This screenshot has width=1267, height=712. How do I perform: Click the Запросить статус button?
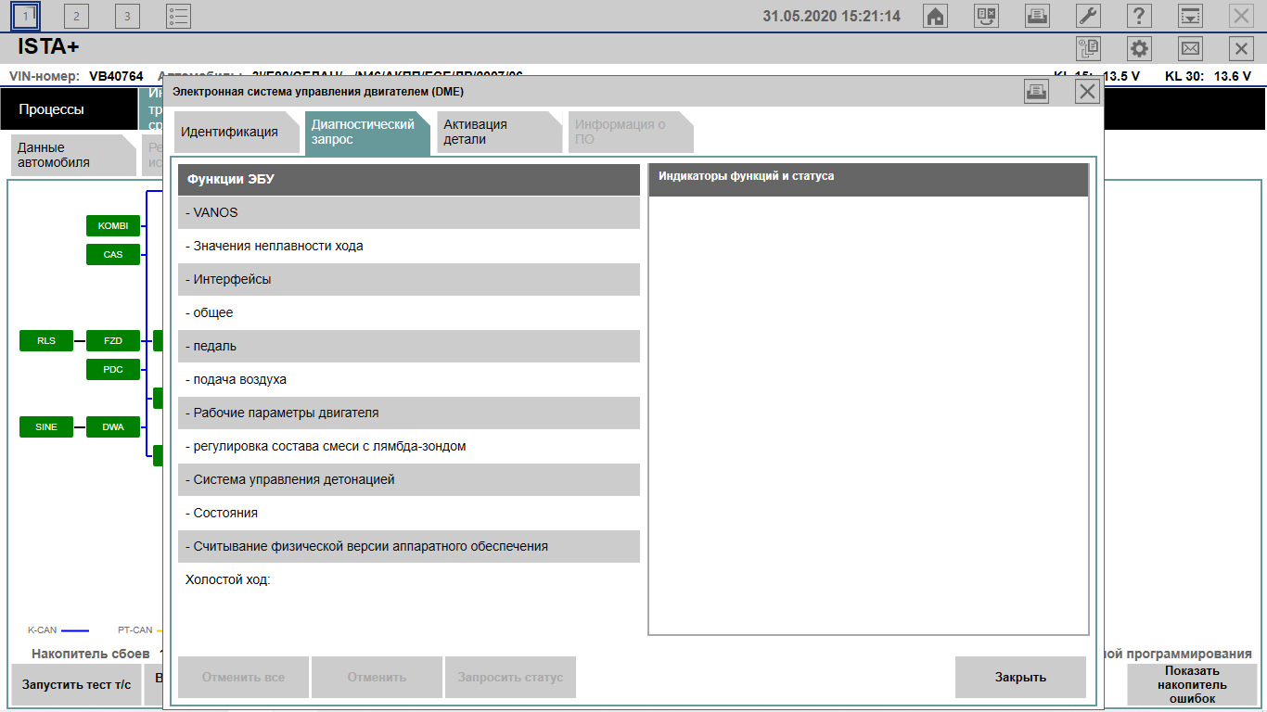[x=510, y=677]
